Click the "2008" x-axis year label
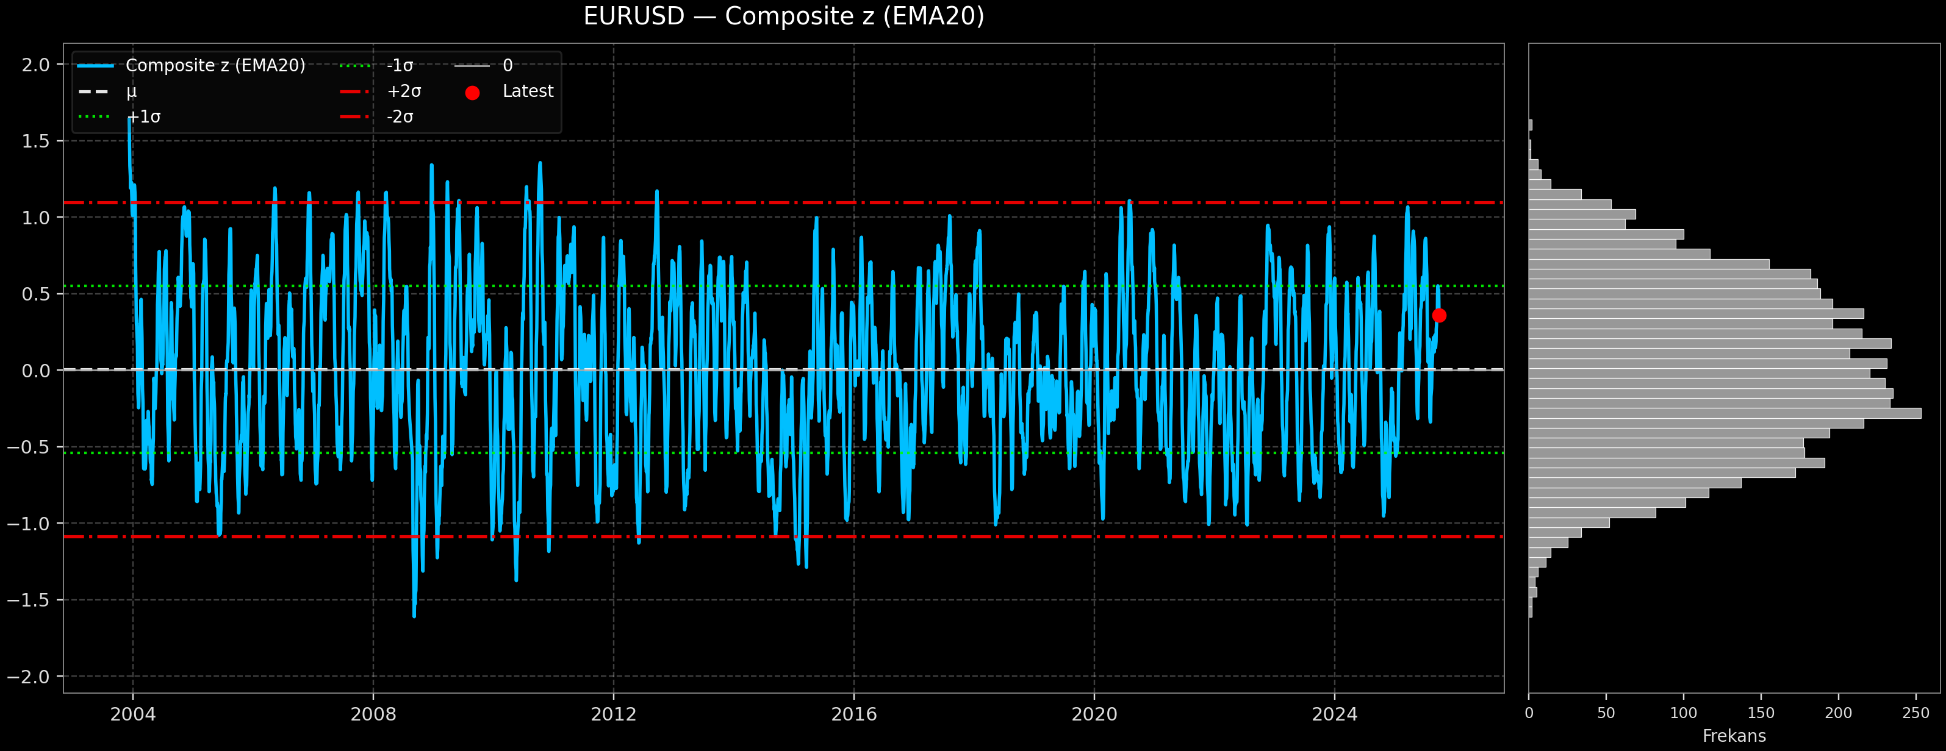This screenshot has height=751, width=1946. pos(373,714)
